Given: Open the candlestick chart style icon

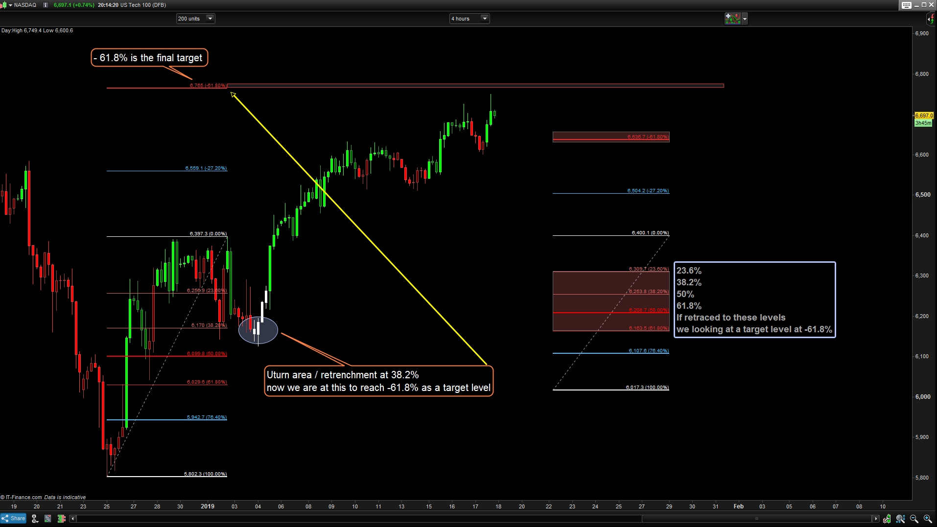Looking at the screenshot, I should click(3, 5).
